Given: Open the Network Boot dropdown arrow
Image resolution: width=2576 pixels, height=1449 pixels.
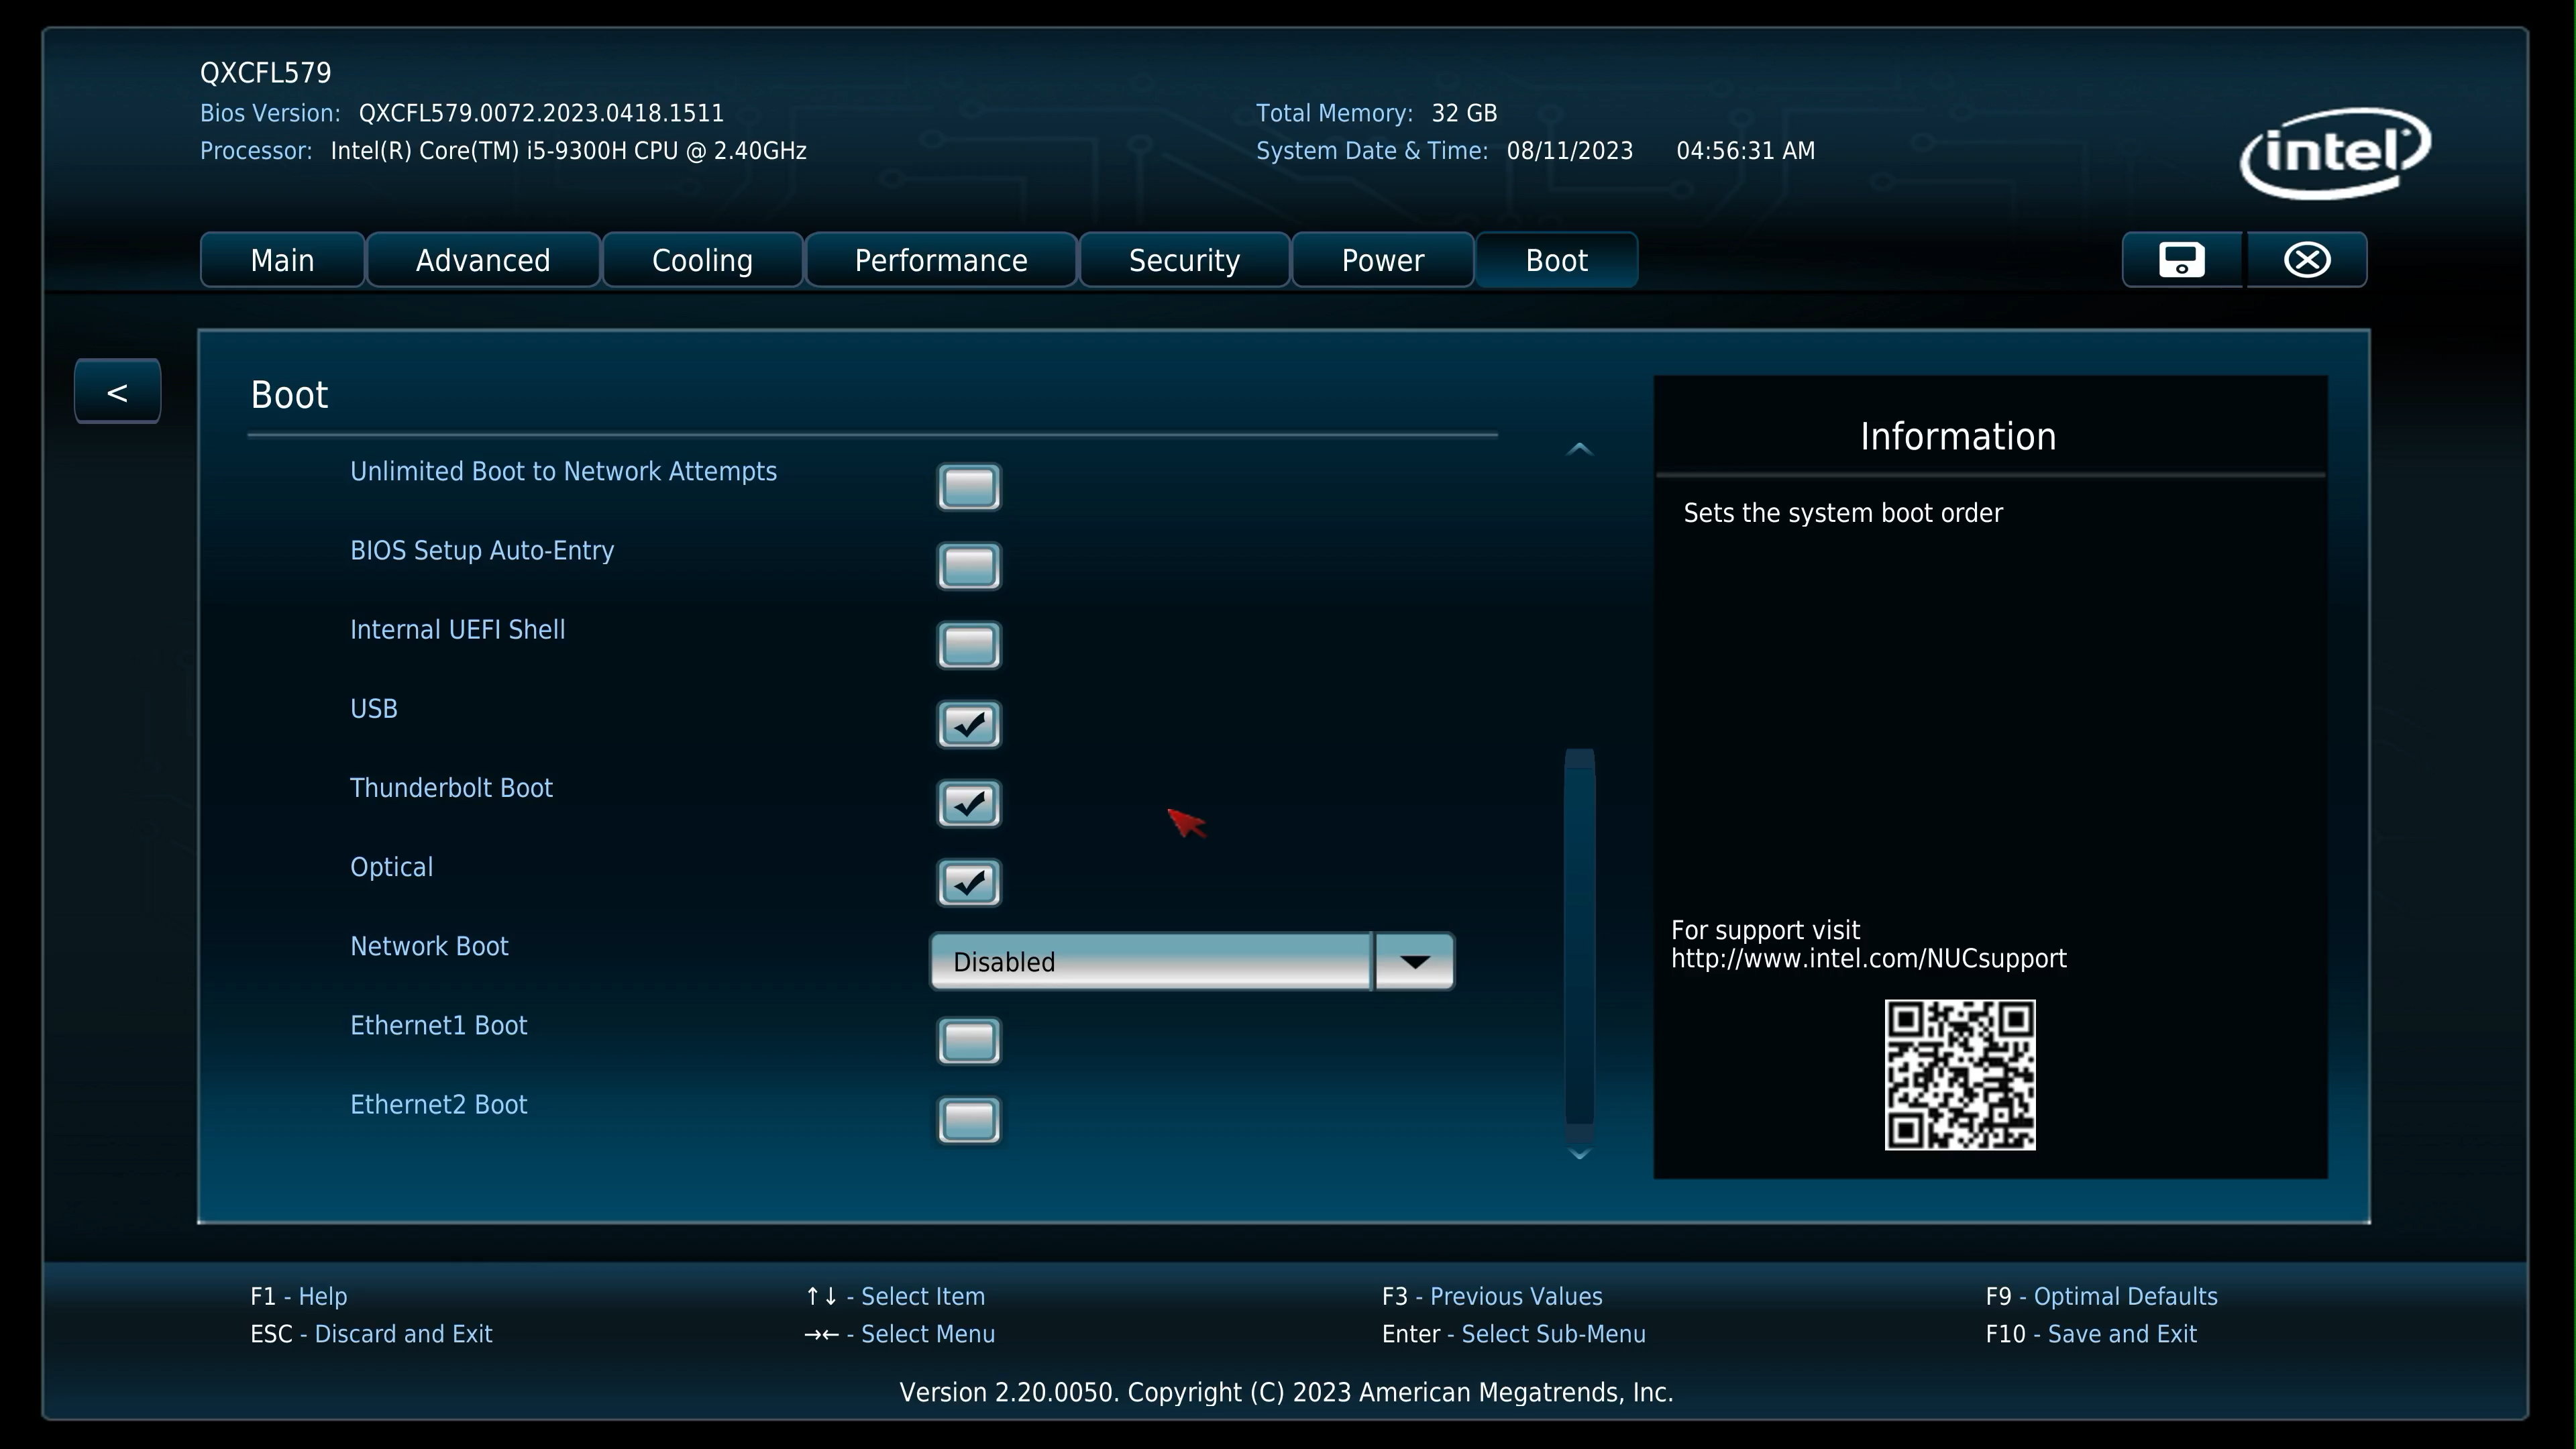Looking at the screenshot, I should pyautogui.click(x=1414, y=962).
